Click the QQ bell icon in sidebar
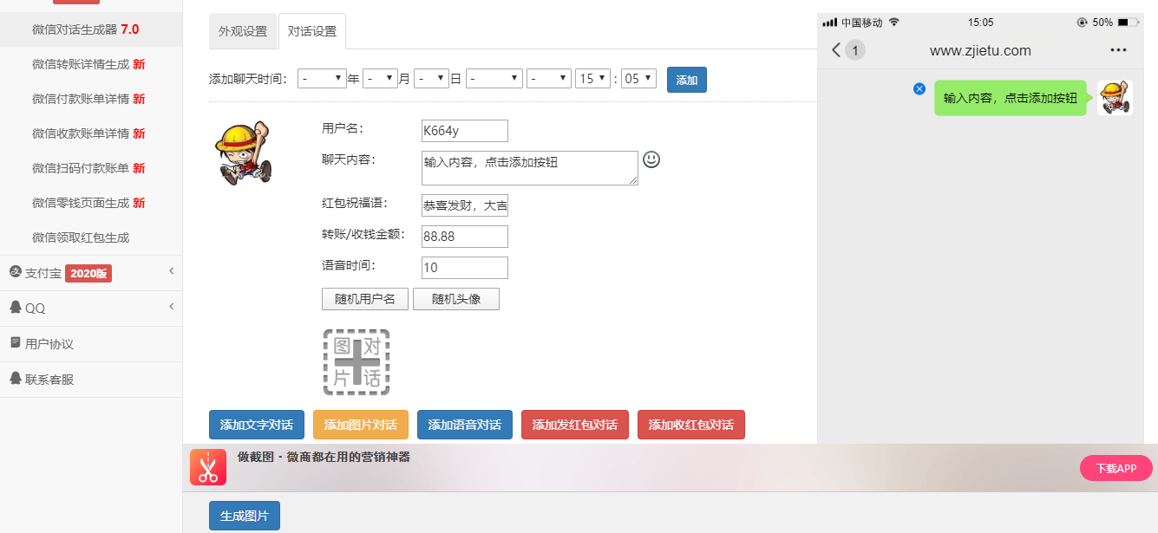Image resolution: width=1158 pixels, height=533 pixels. (15, 307)
